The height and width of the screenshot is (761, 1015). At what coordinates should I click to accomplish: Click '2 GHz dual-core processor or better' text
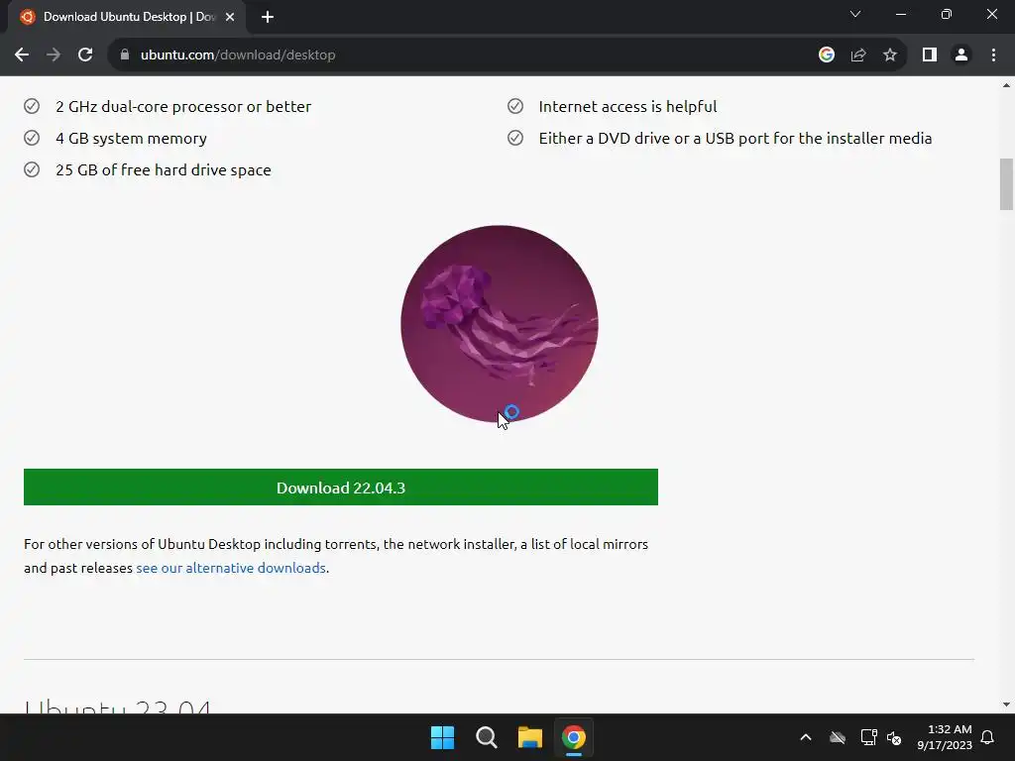click(183, 107)
